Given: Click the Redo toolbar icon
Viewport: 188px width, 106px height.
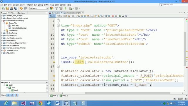Looking at the screenshot, I should pos(25,8).
